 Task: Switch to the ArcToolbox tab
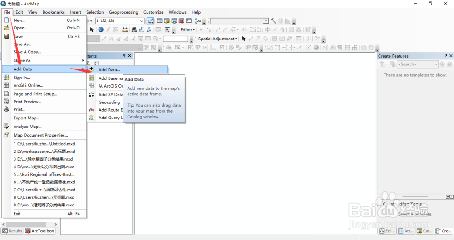tap(39, 231)
